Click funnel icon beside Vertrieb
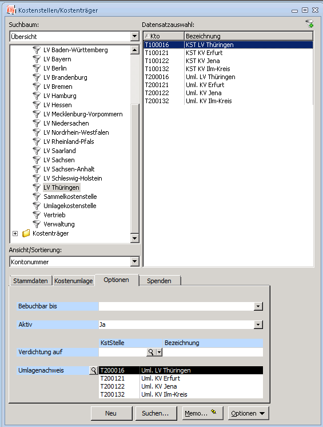323x427 pixels. click(x=37, y=215)
